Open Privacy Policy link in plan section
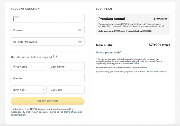Screen dimensions: 180x126 160,71
